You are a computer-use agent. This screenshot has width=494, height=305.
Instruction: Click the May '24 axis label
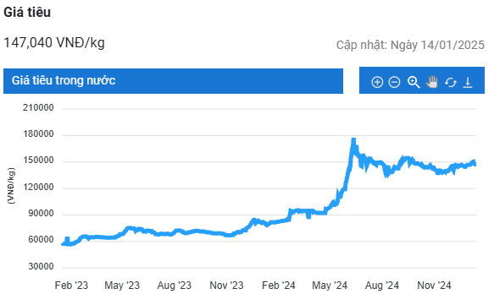(330, 286)
